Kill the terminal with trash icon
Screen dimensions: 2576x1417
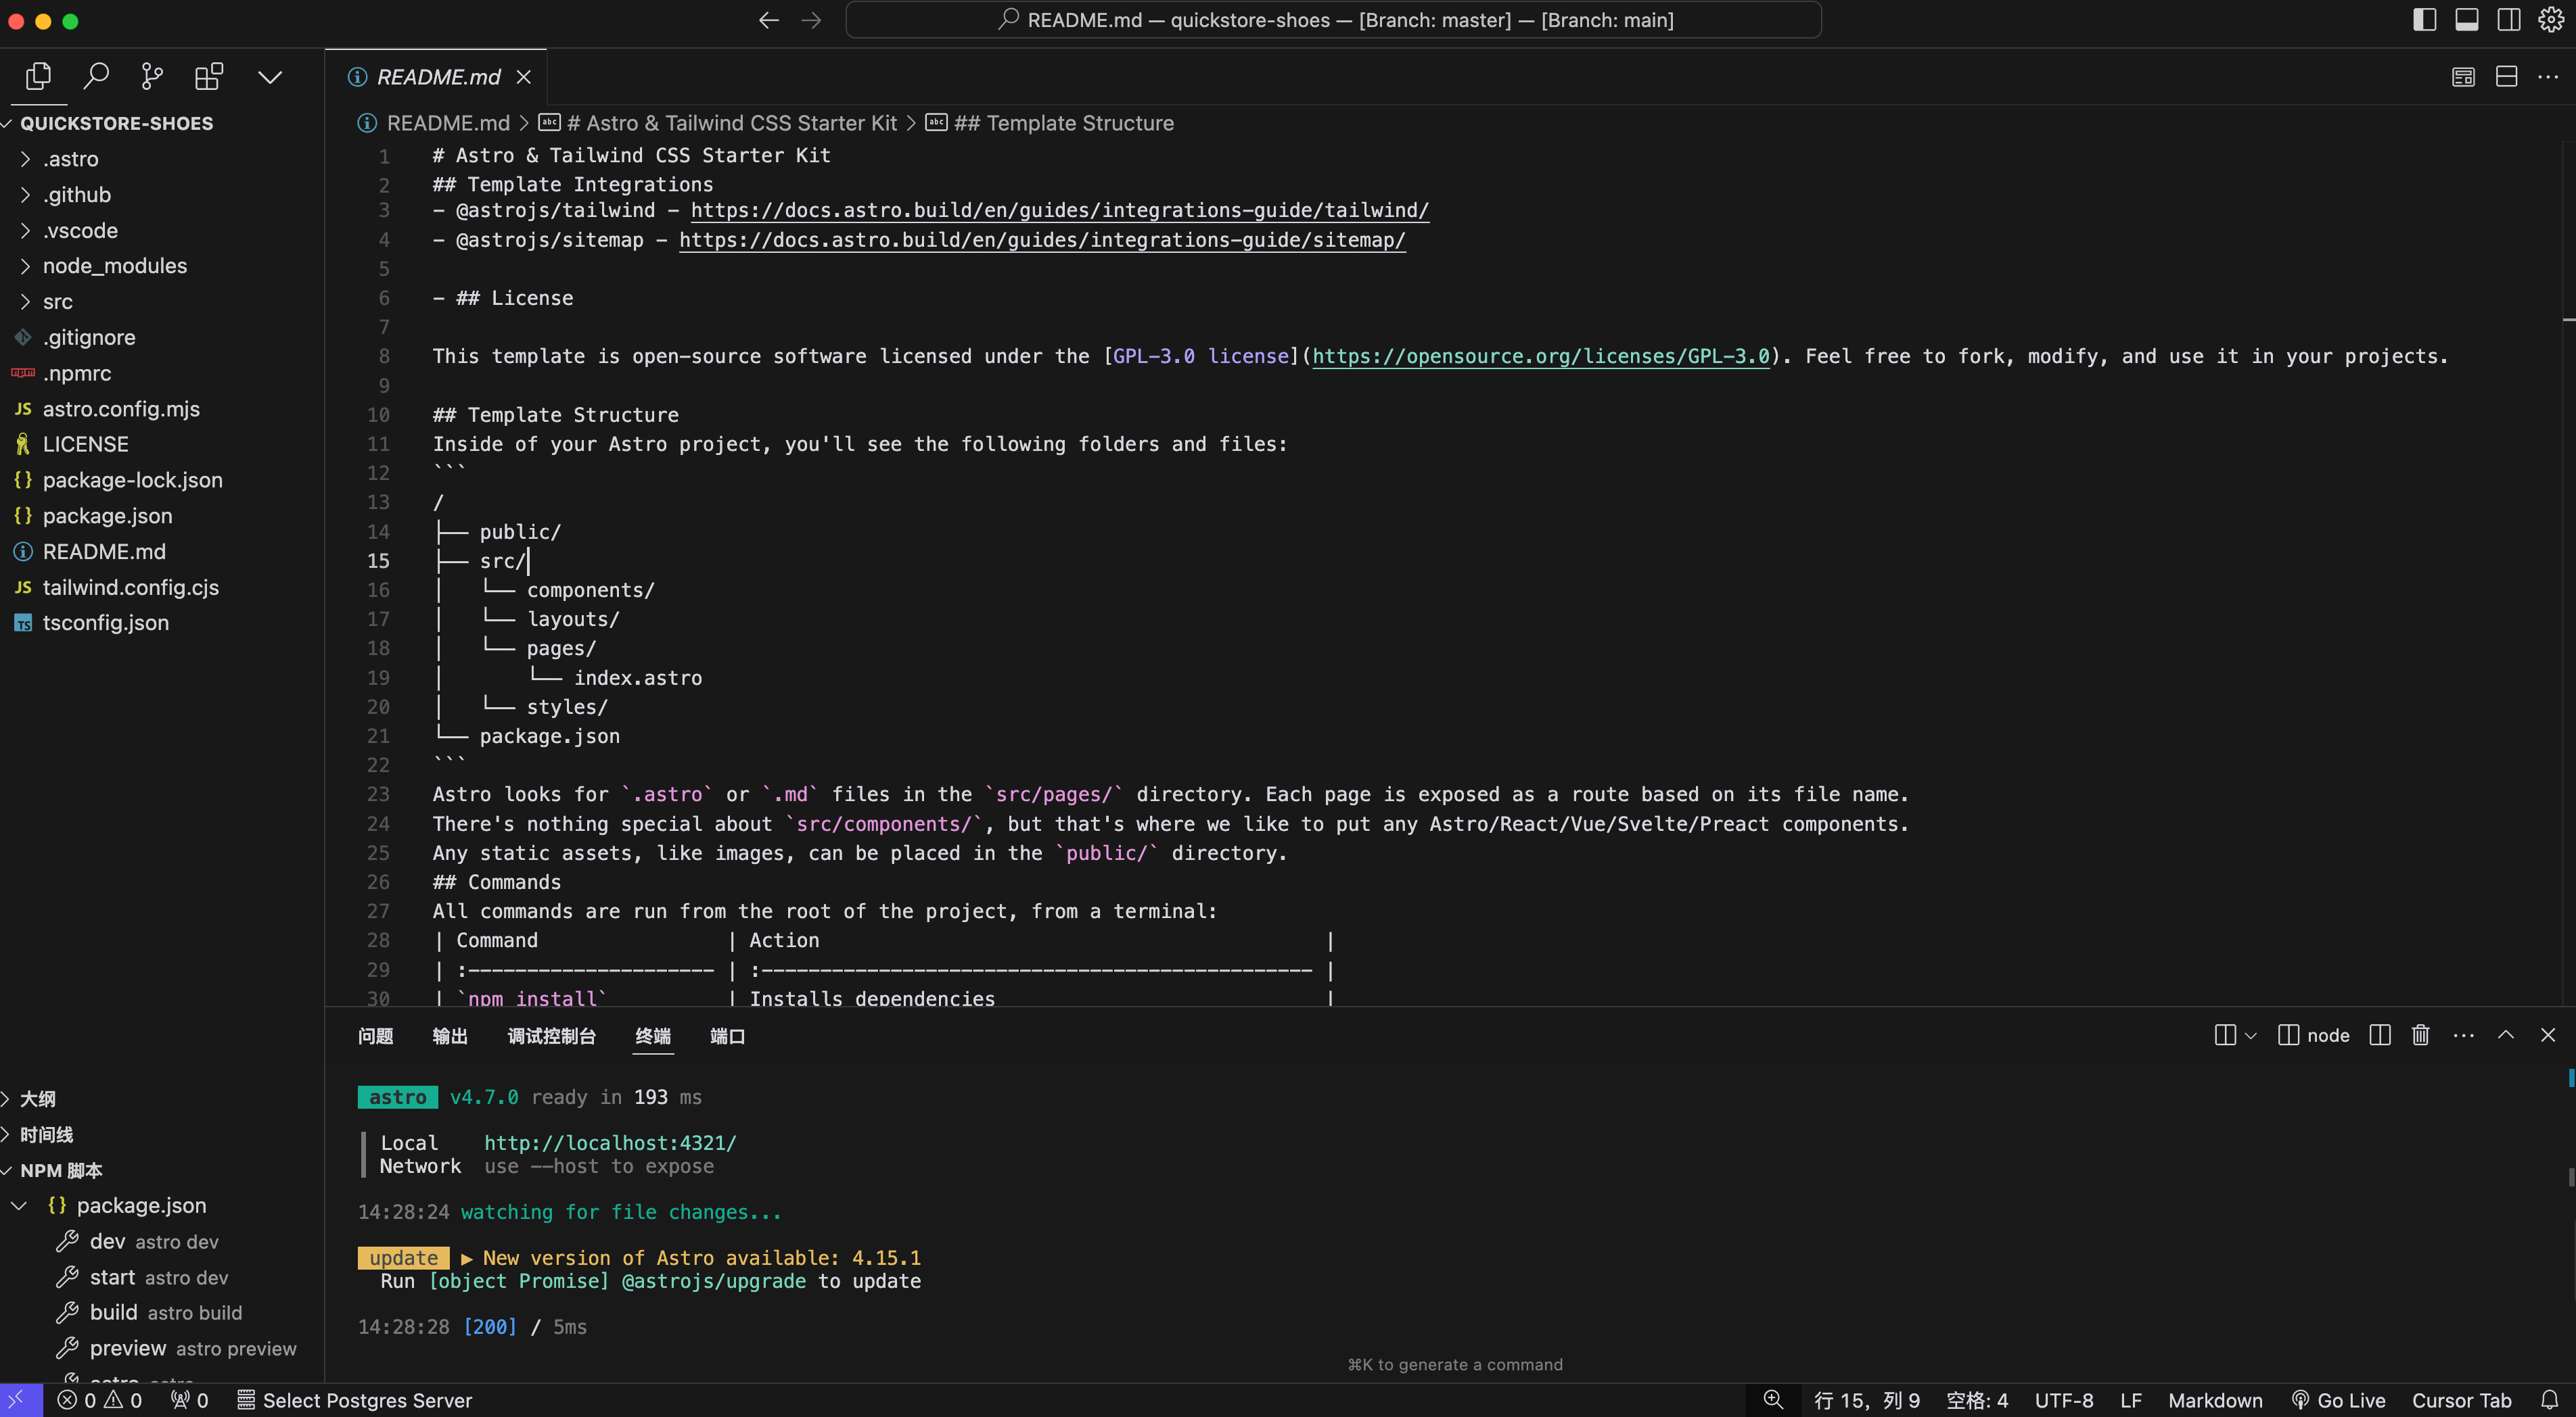coord(2420,1036)
